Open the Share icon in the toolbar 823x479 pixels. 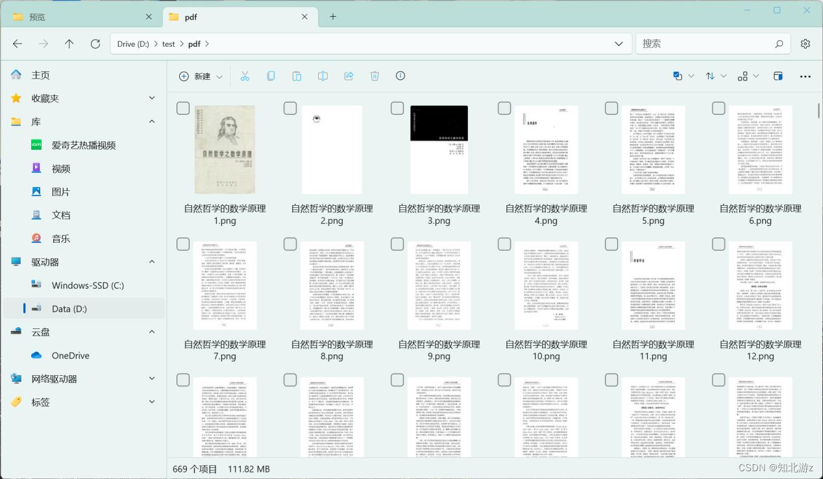click(x=349, y=76)
